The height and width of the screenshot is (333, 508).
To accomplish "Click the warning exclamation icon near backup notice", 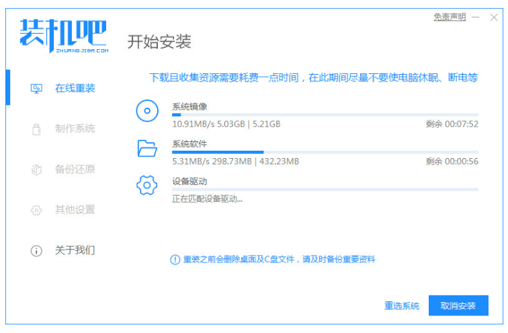I will [x=175, y=260].
